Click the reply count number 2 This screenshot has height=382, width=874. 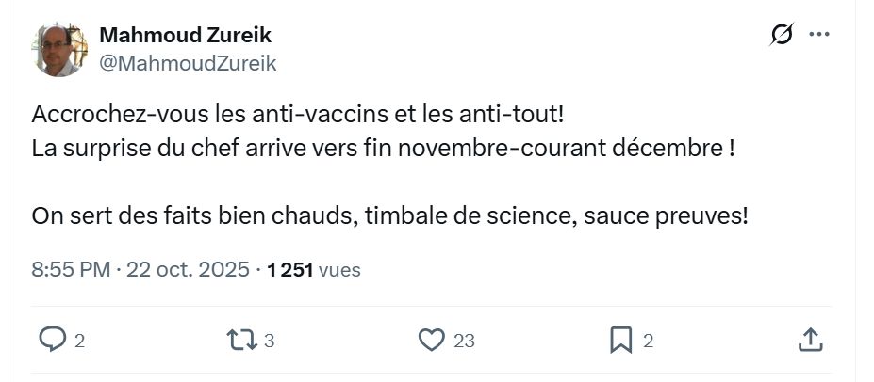pyautogui.click(x=79, y=341)
